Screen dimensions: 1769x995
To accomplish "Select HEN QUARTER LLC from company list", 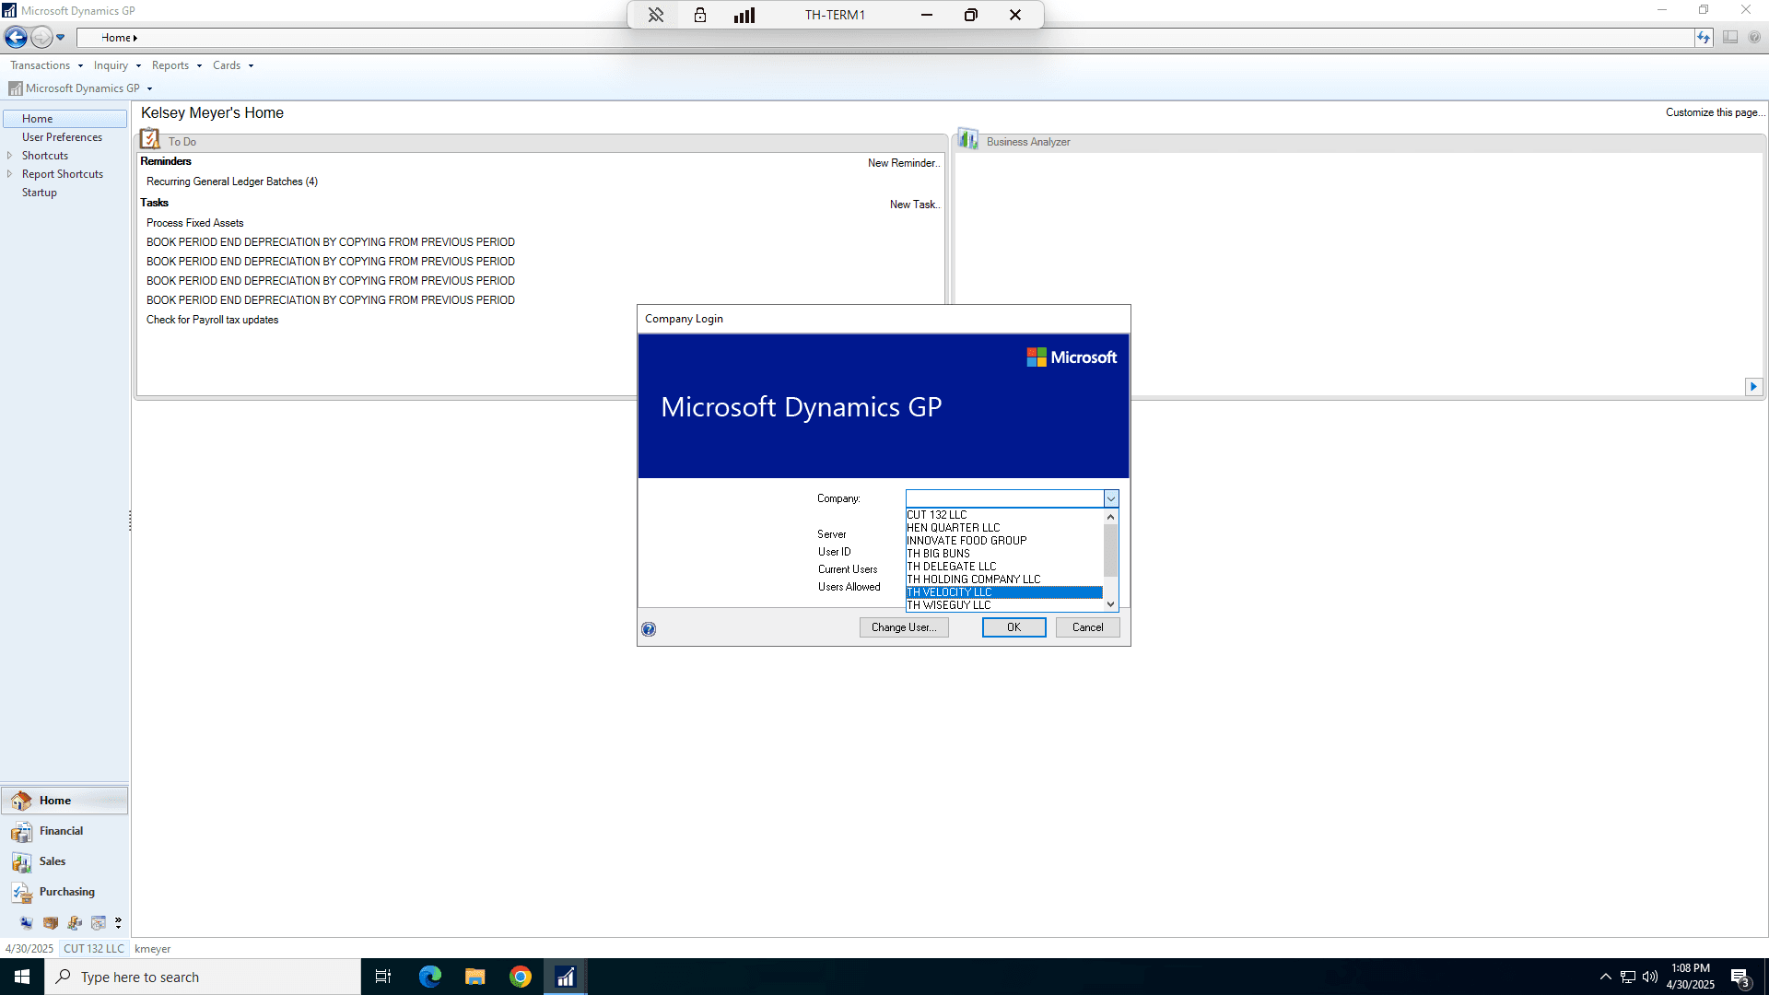I will click(1004, 528).
